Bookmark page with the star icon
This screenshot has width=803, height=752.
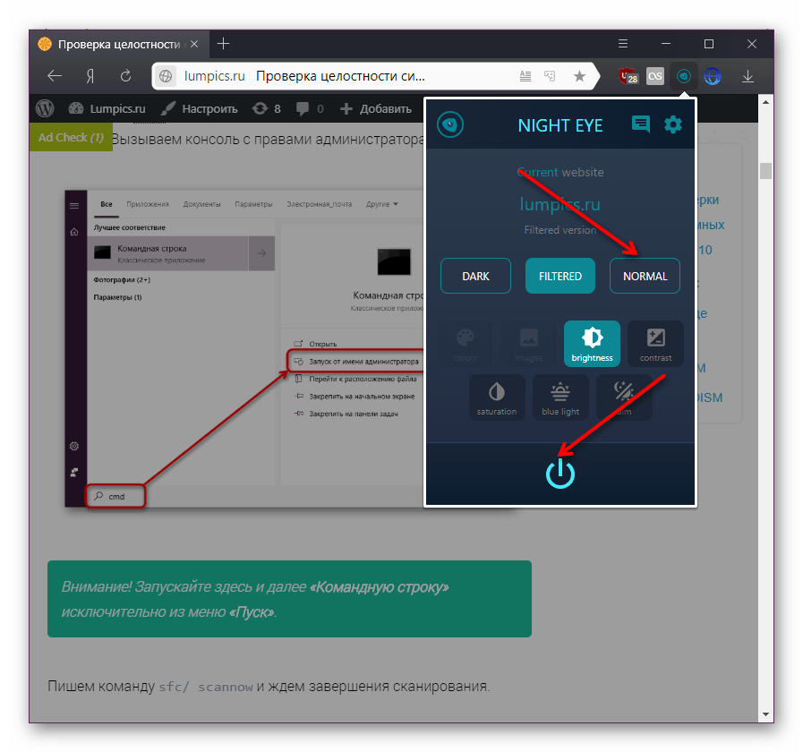point(579,76)
